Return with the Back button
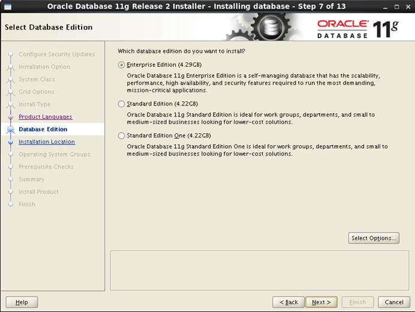 point(288,302)
